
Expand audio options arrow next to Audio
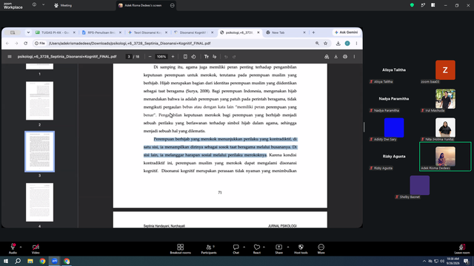point(21,247)
